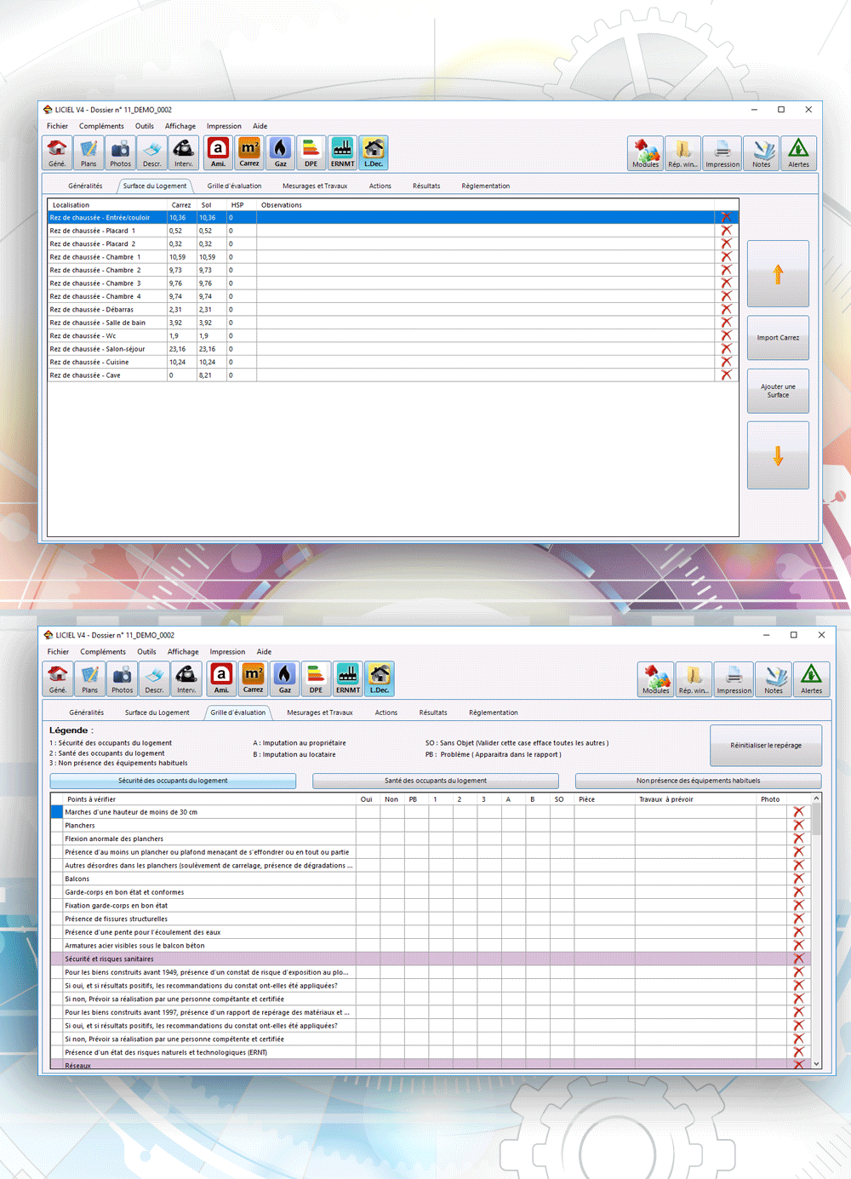Show the Santé des occupants du logement section
The width and height of the screenshot is (851, 1179).
(x=435, y=781)
